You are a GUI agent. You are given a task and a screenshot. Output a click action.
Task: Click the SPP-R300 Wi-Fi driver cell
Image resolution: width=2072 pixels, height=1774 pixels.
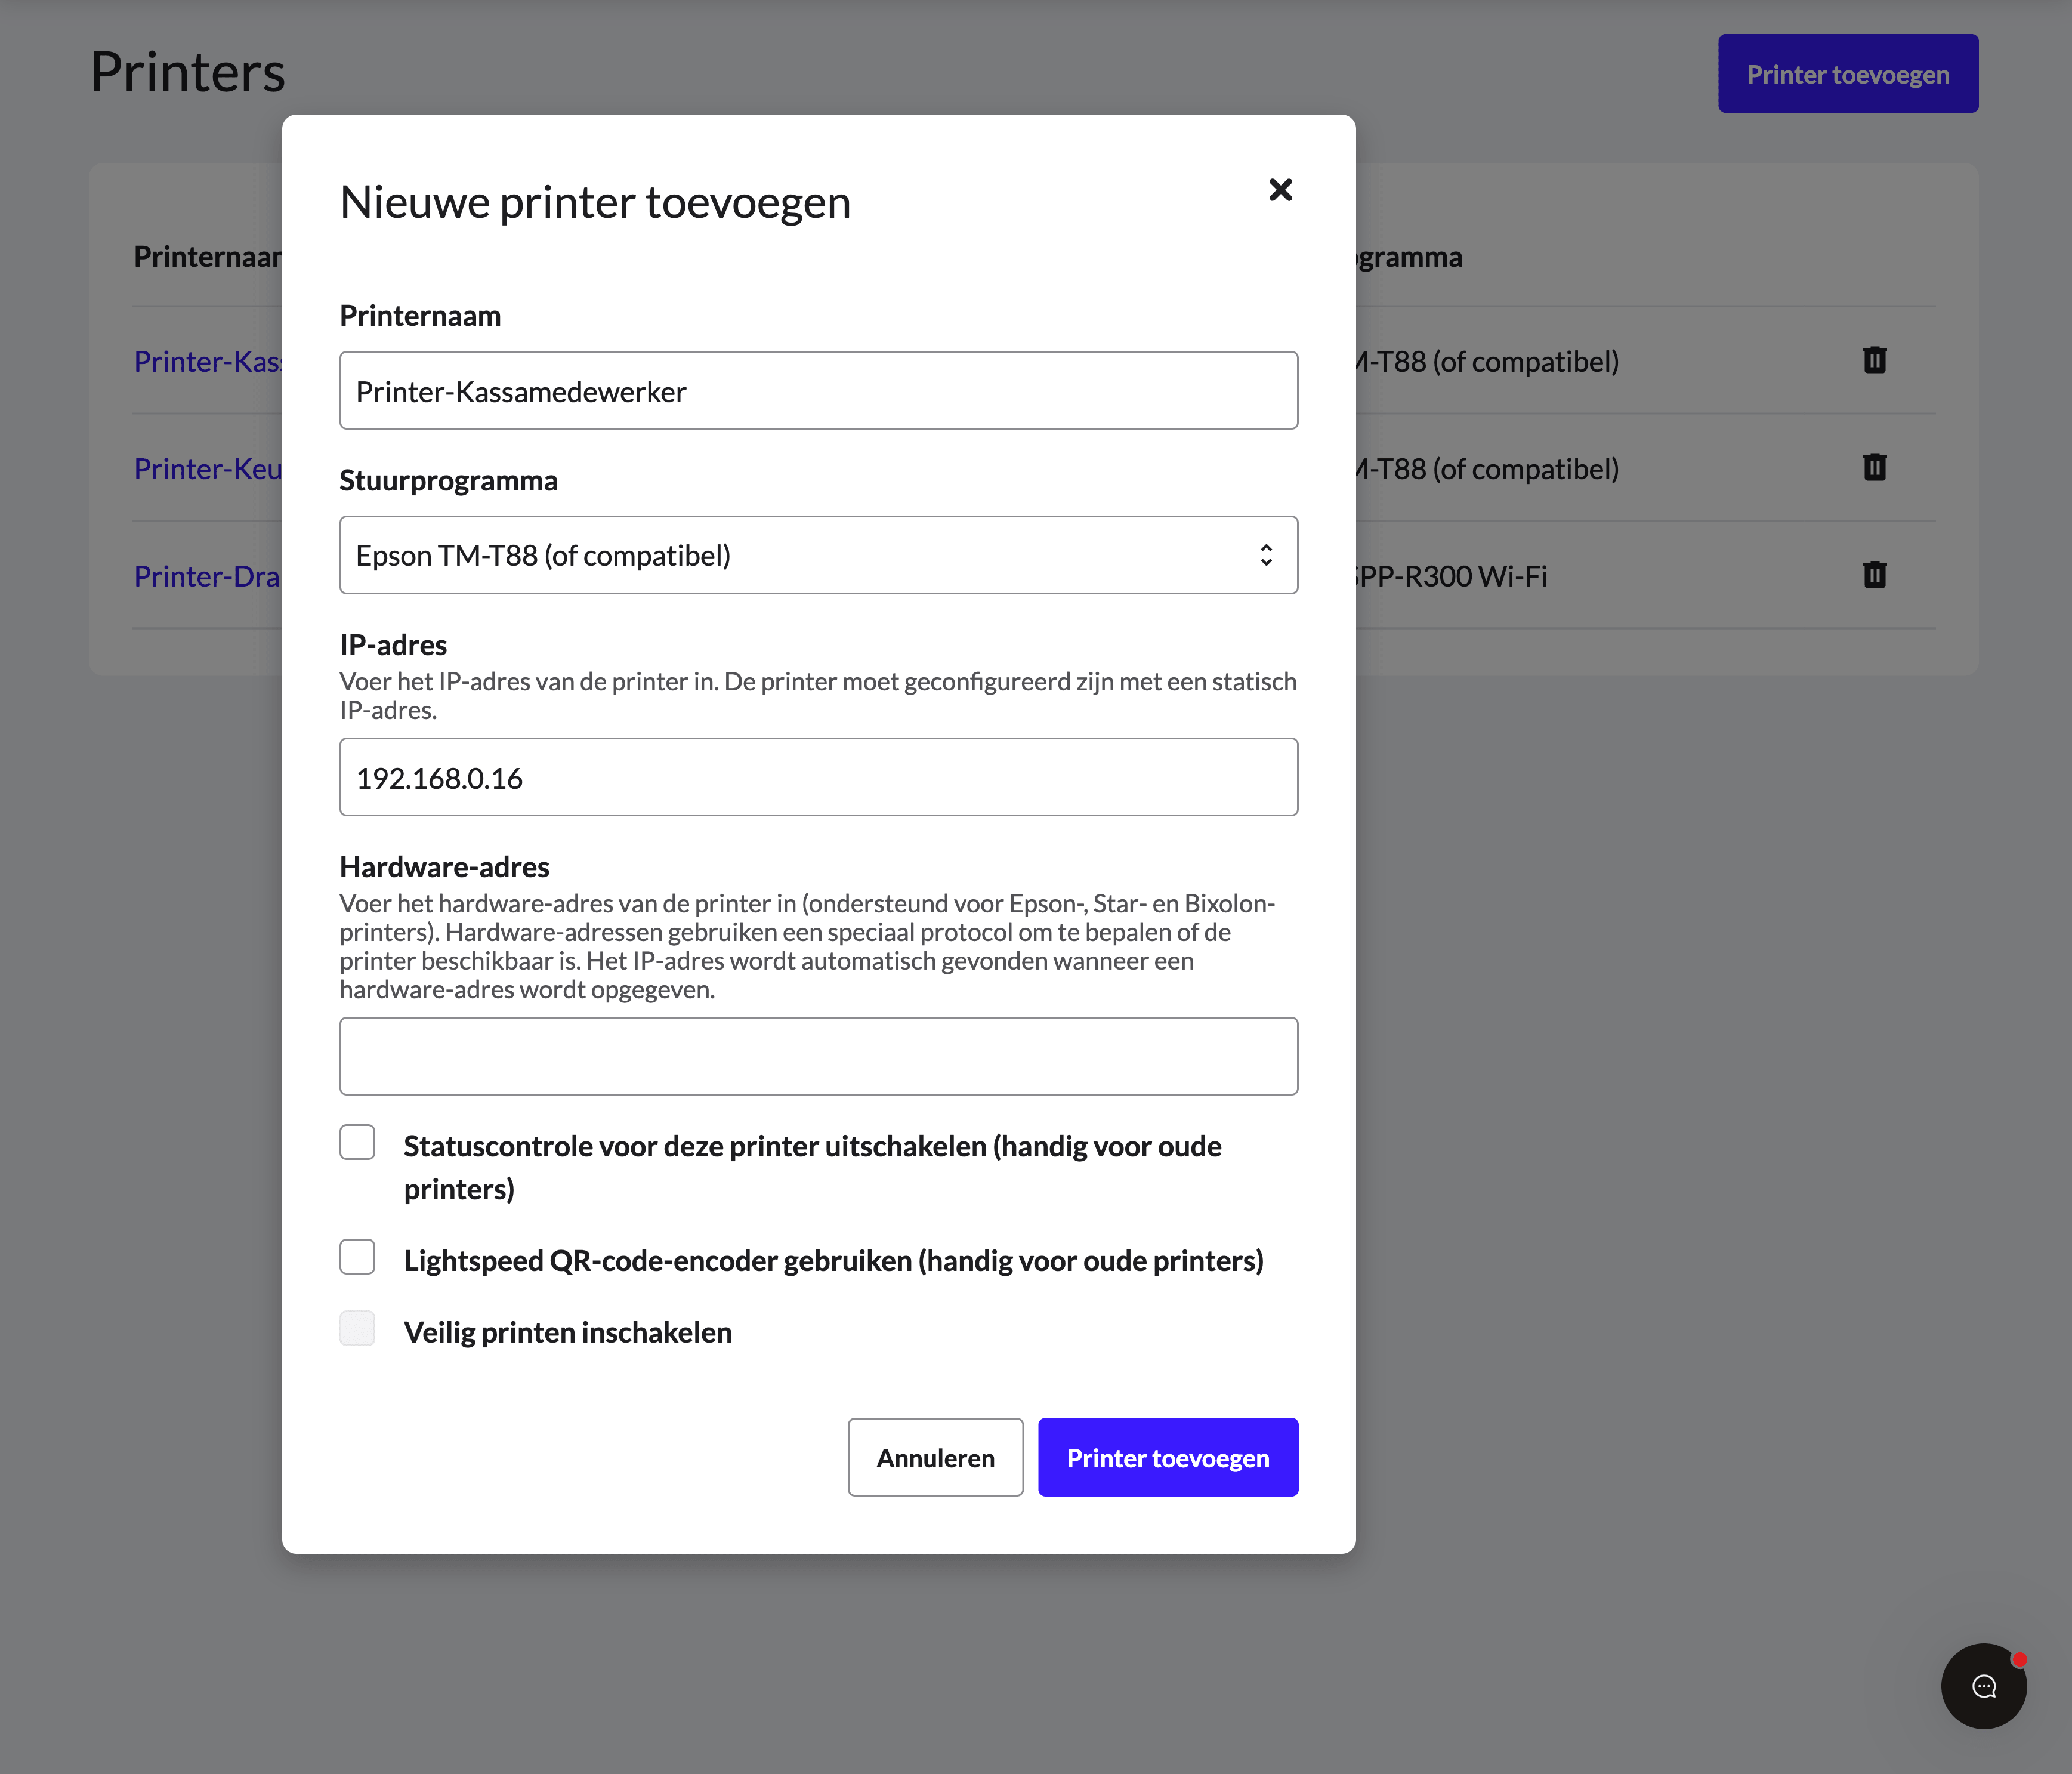coord(1451,577)
